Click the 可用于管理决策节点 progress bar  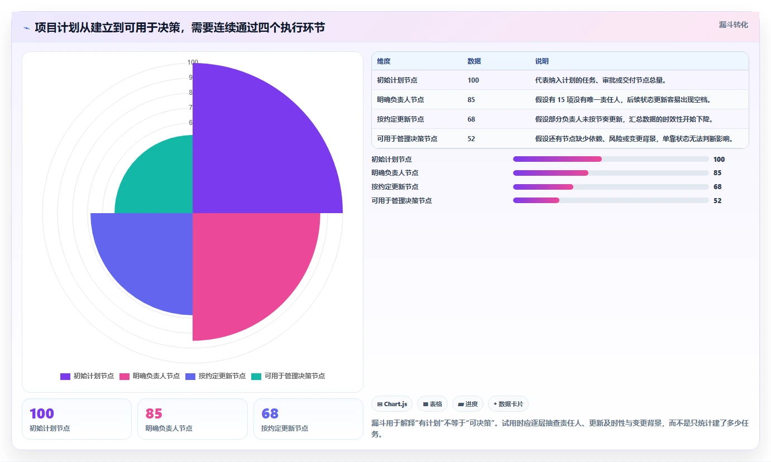[611, 200]
